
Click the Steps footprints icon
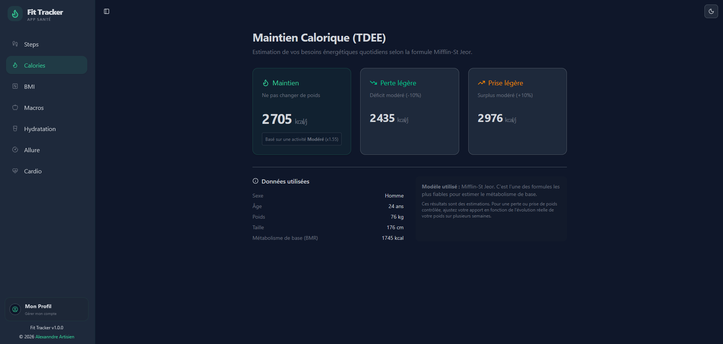[x=15, y=44]
